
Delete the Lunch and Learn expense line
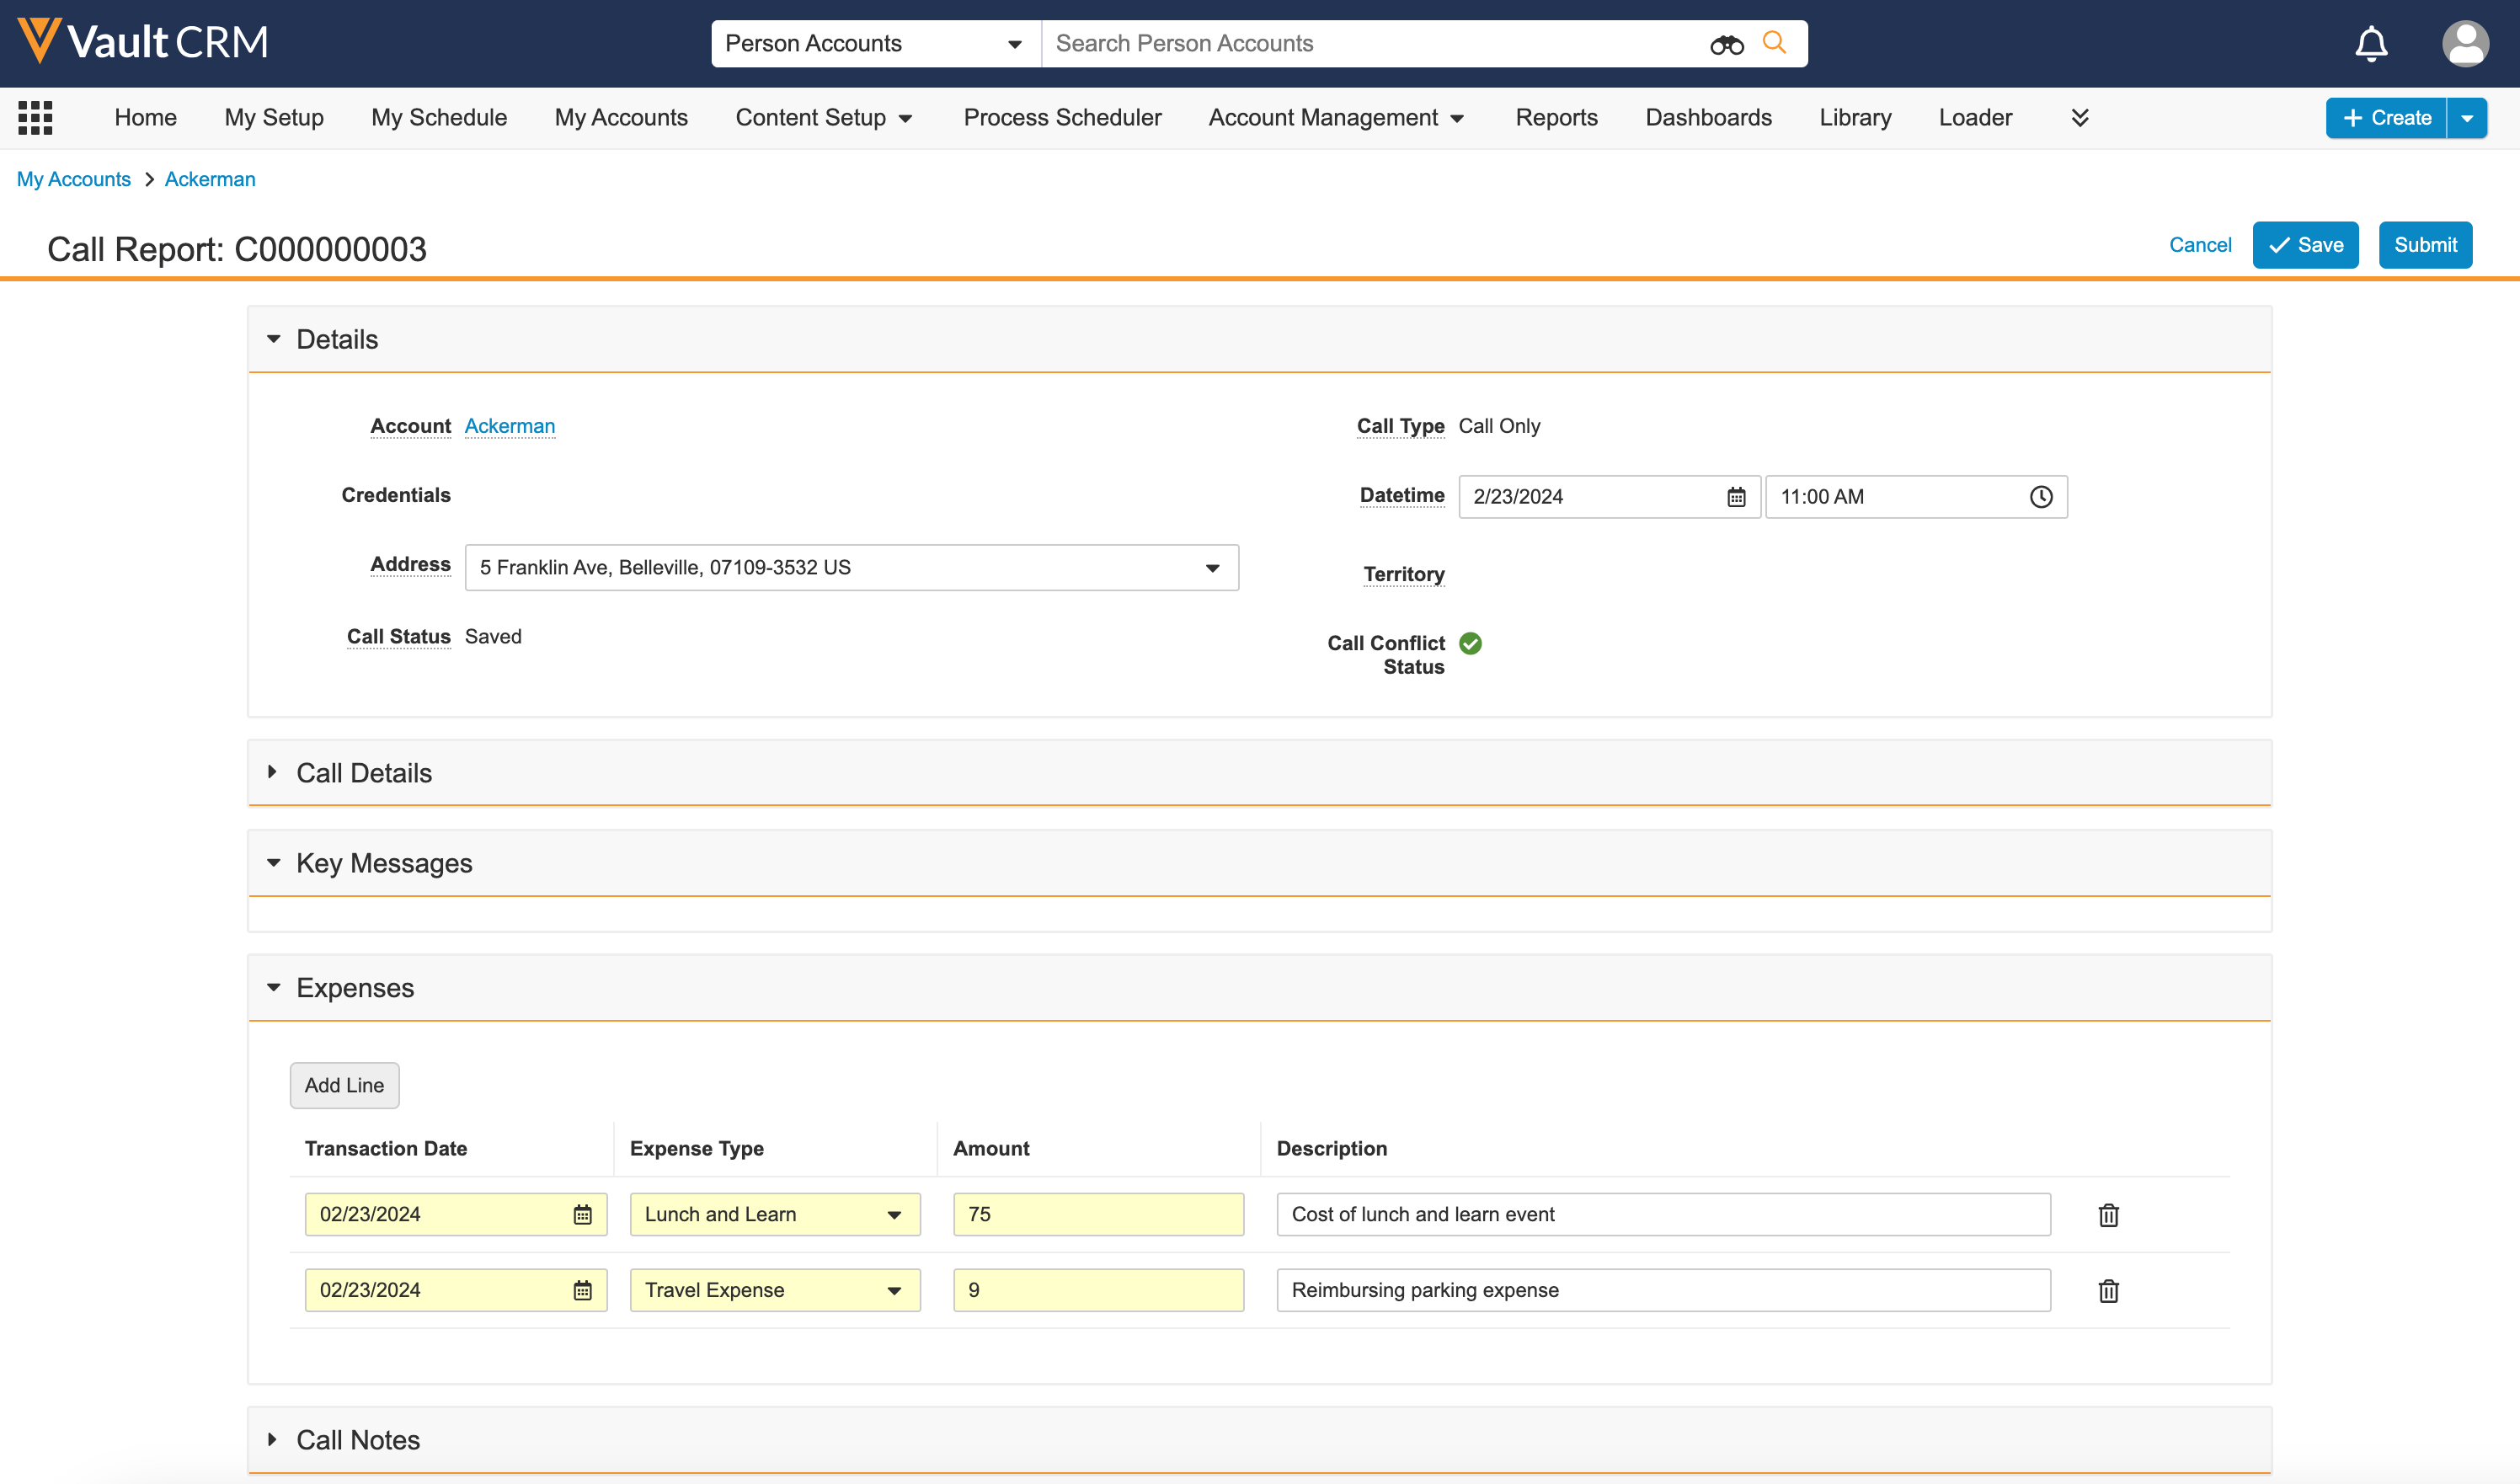(2108, 1215)
